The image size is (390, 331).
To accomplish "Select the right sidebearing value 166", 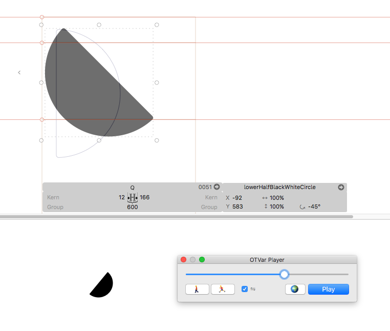I will click(145, 197).
